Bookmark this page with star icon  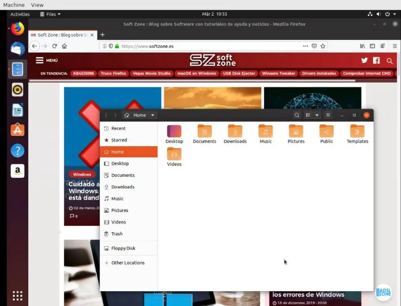coord(323,46)
